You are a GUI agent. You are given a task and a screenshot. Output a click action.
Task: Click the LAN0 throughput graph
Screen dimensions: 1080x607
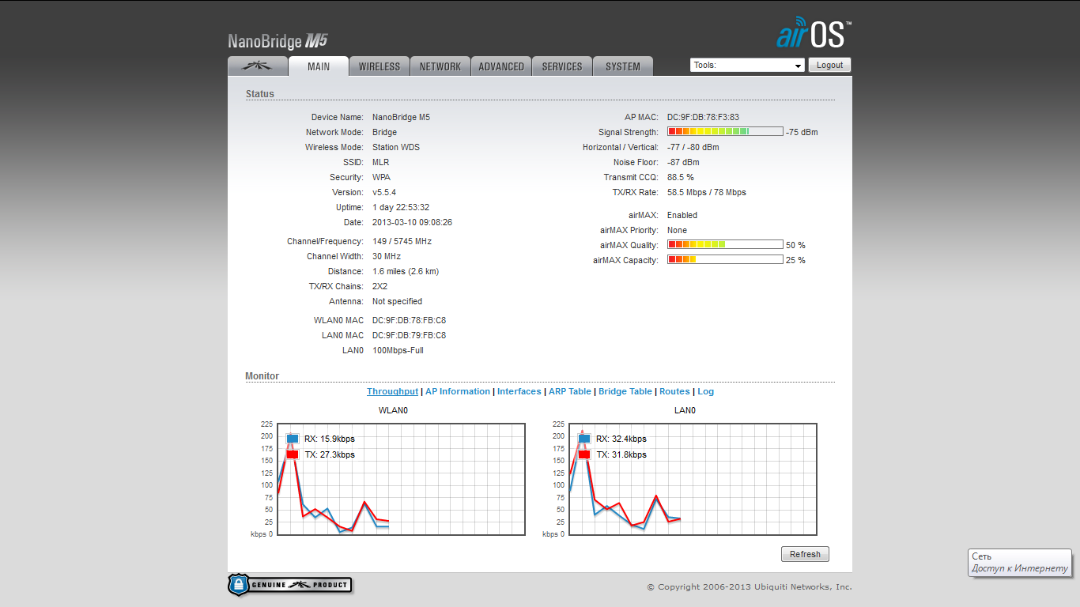tap(693, 479)
